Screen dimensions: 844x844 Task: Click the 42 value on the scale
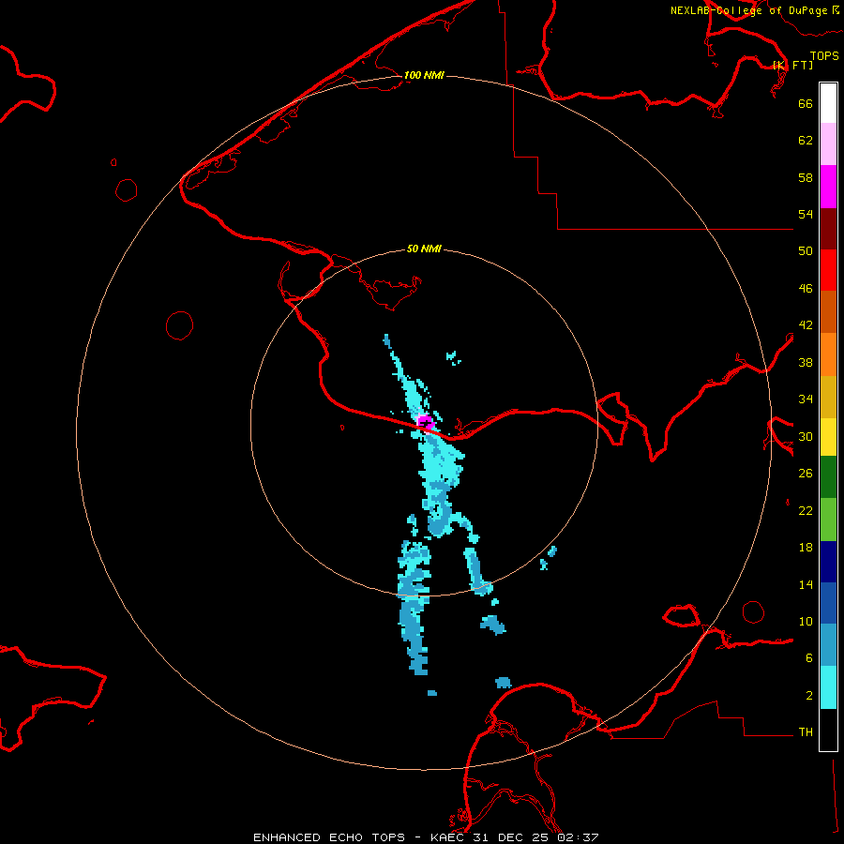click(806, 325)
